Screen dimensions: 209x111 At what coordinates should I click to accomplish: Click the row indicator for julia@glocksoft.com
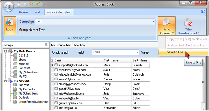click(52, 94)
